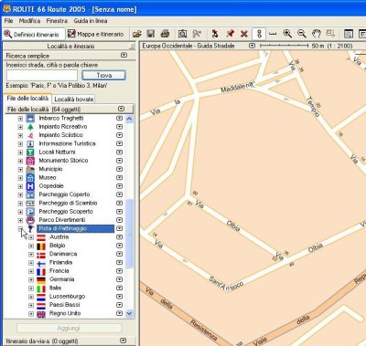This screenshot has height=346, width=366.
Task: Click the Parcheggio Scoperto P icon
Action: point(30,212)
